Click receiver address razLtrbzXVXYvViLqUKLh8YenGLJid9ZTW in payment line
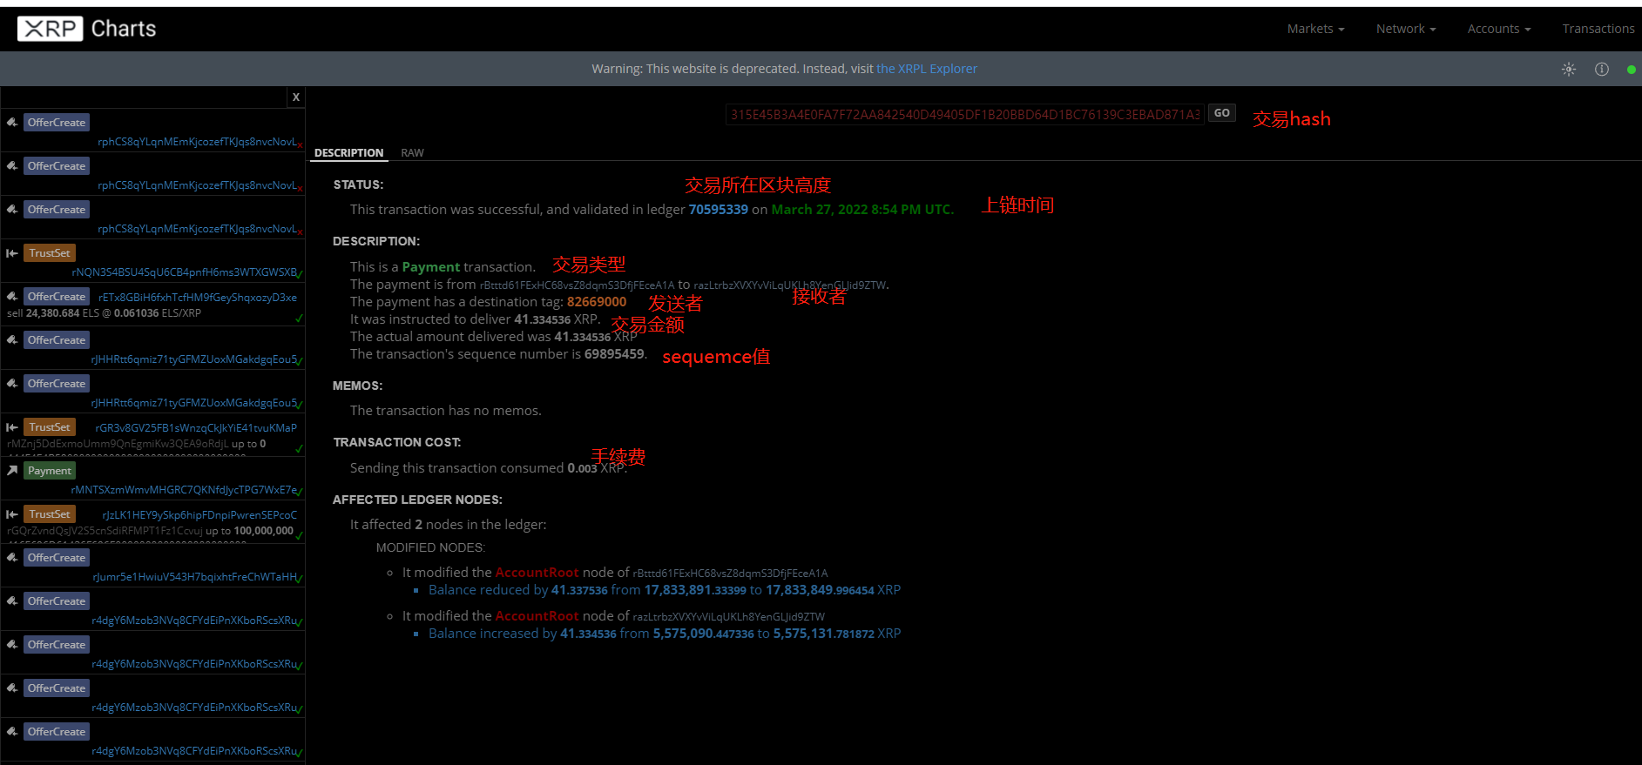1642x765 pixels. click(x=789, y=285)
